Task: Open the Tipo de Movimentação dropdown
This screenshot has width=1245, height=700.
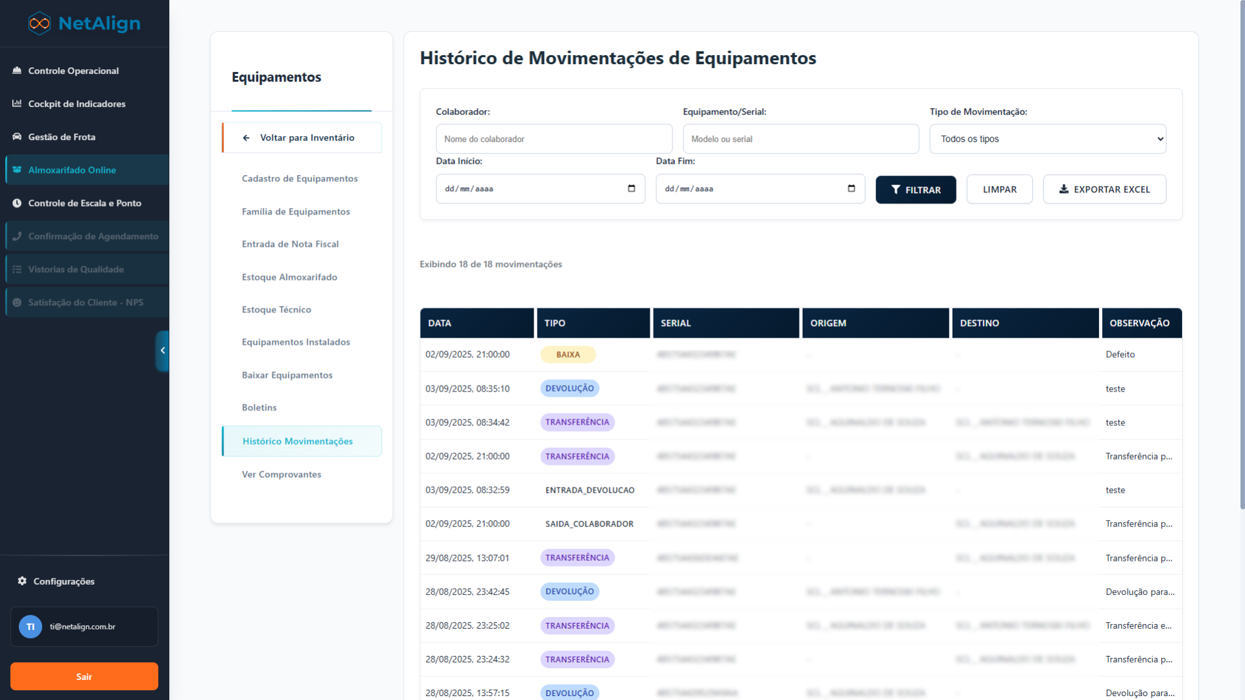Action: click(x=1047, y=139)
